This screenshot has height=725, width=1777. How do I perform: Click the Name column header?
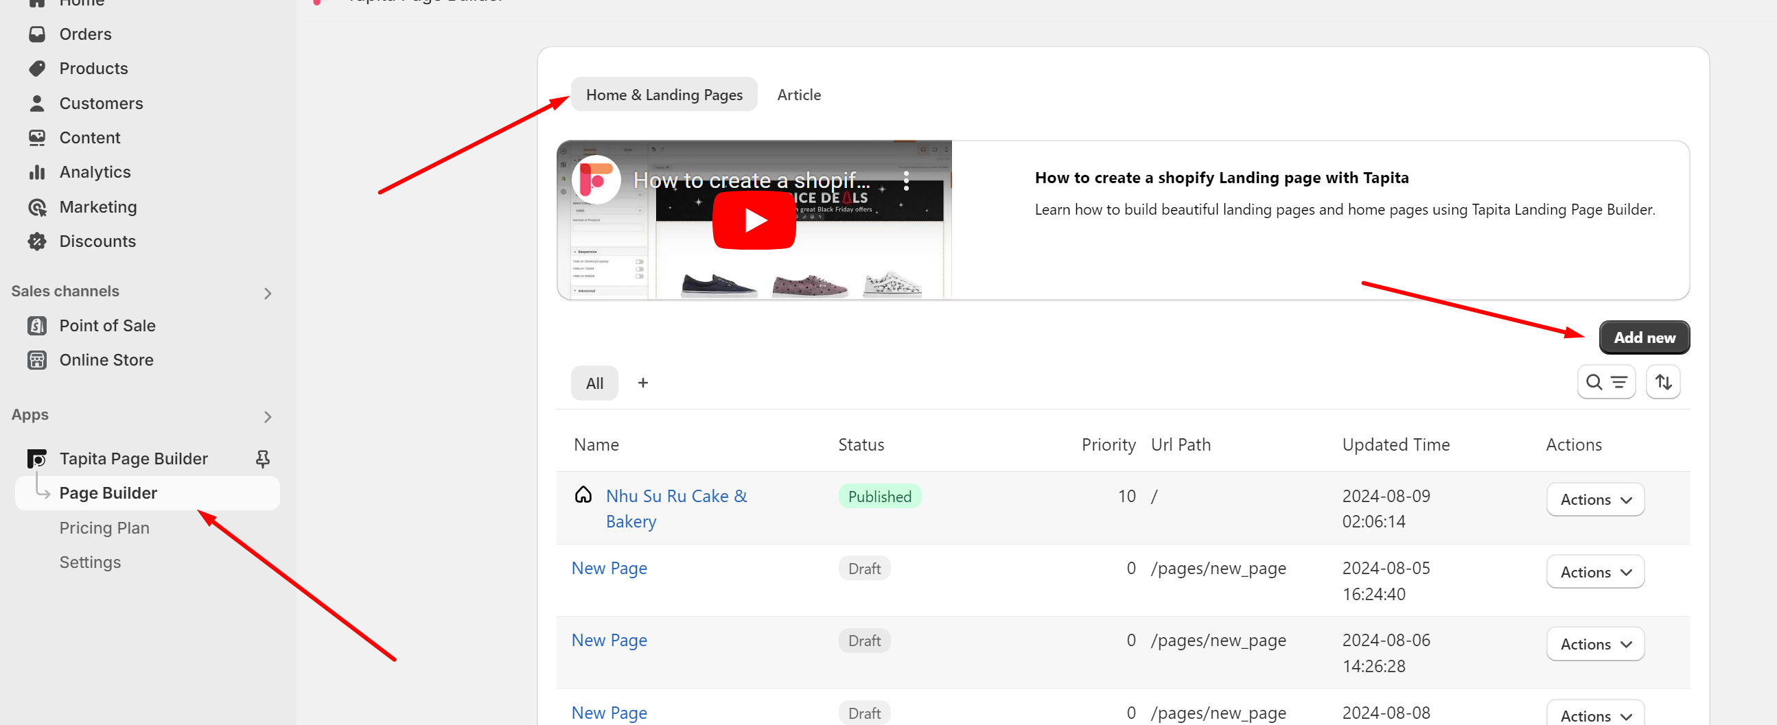click(x=596, y=444)
